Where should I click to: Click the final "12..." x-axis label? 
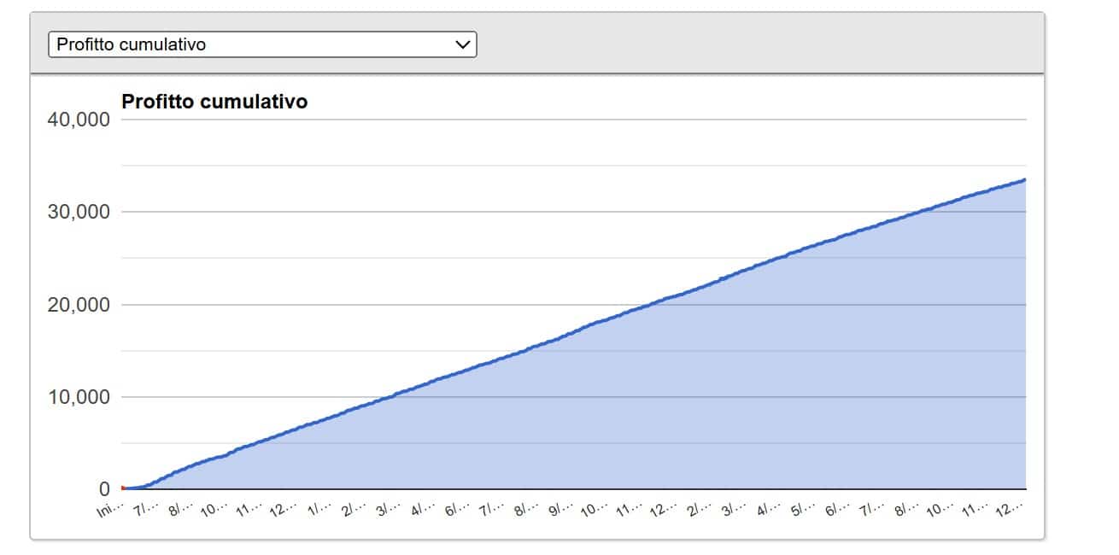(1009, 510)
